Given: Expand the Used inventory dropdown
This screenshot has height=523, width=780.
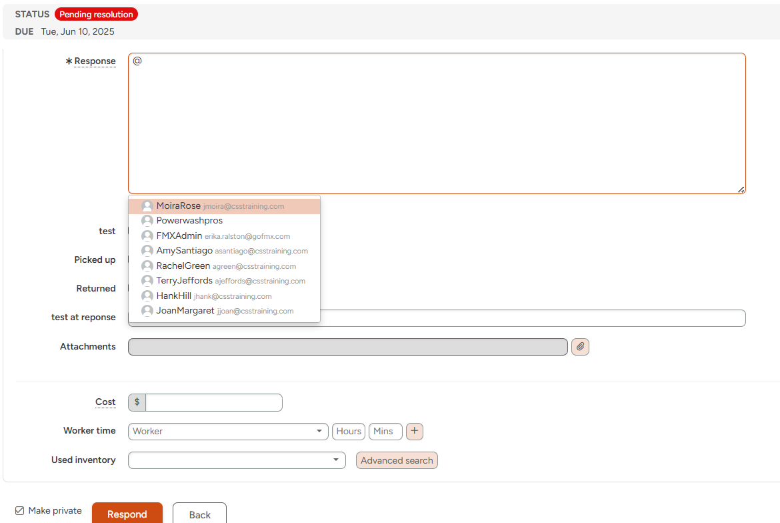Looking at the screenshot, I should (x=237, y=460).
